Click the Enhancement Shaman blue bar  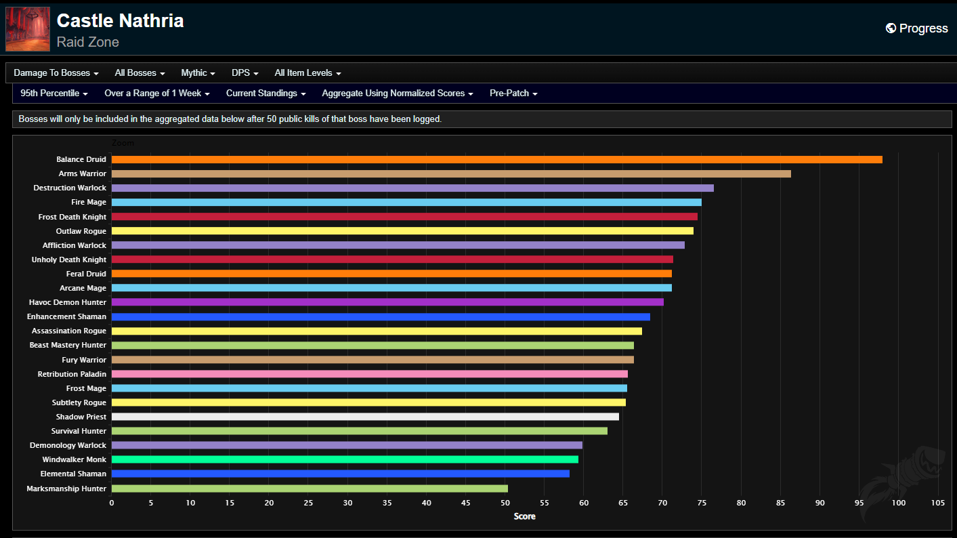(x=381, y=316)
